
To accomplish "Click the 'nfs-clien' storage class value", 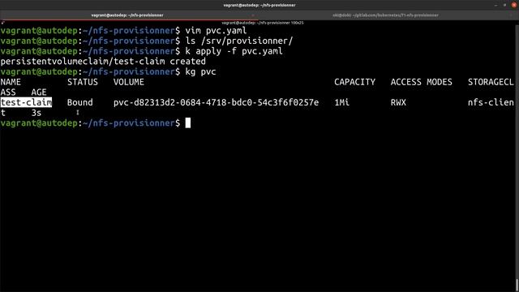I will click(x=491, y=103).
